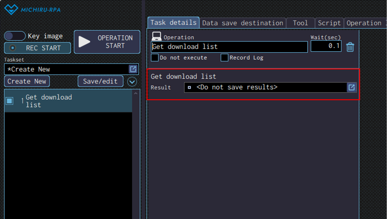Image resolution: width=387 pixels, height=219 pixels.
Task: Check the Record Log checkbox
Action: coord(224,58)
